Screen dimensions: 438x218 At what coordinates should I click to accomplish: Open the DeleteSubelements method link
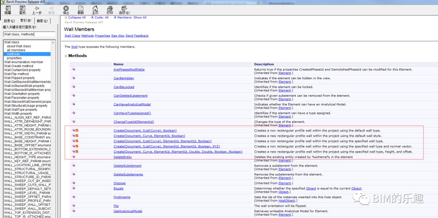[128, 174]
